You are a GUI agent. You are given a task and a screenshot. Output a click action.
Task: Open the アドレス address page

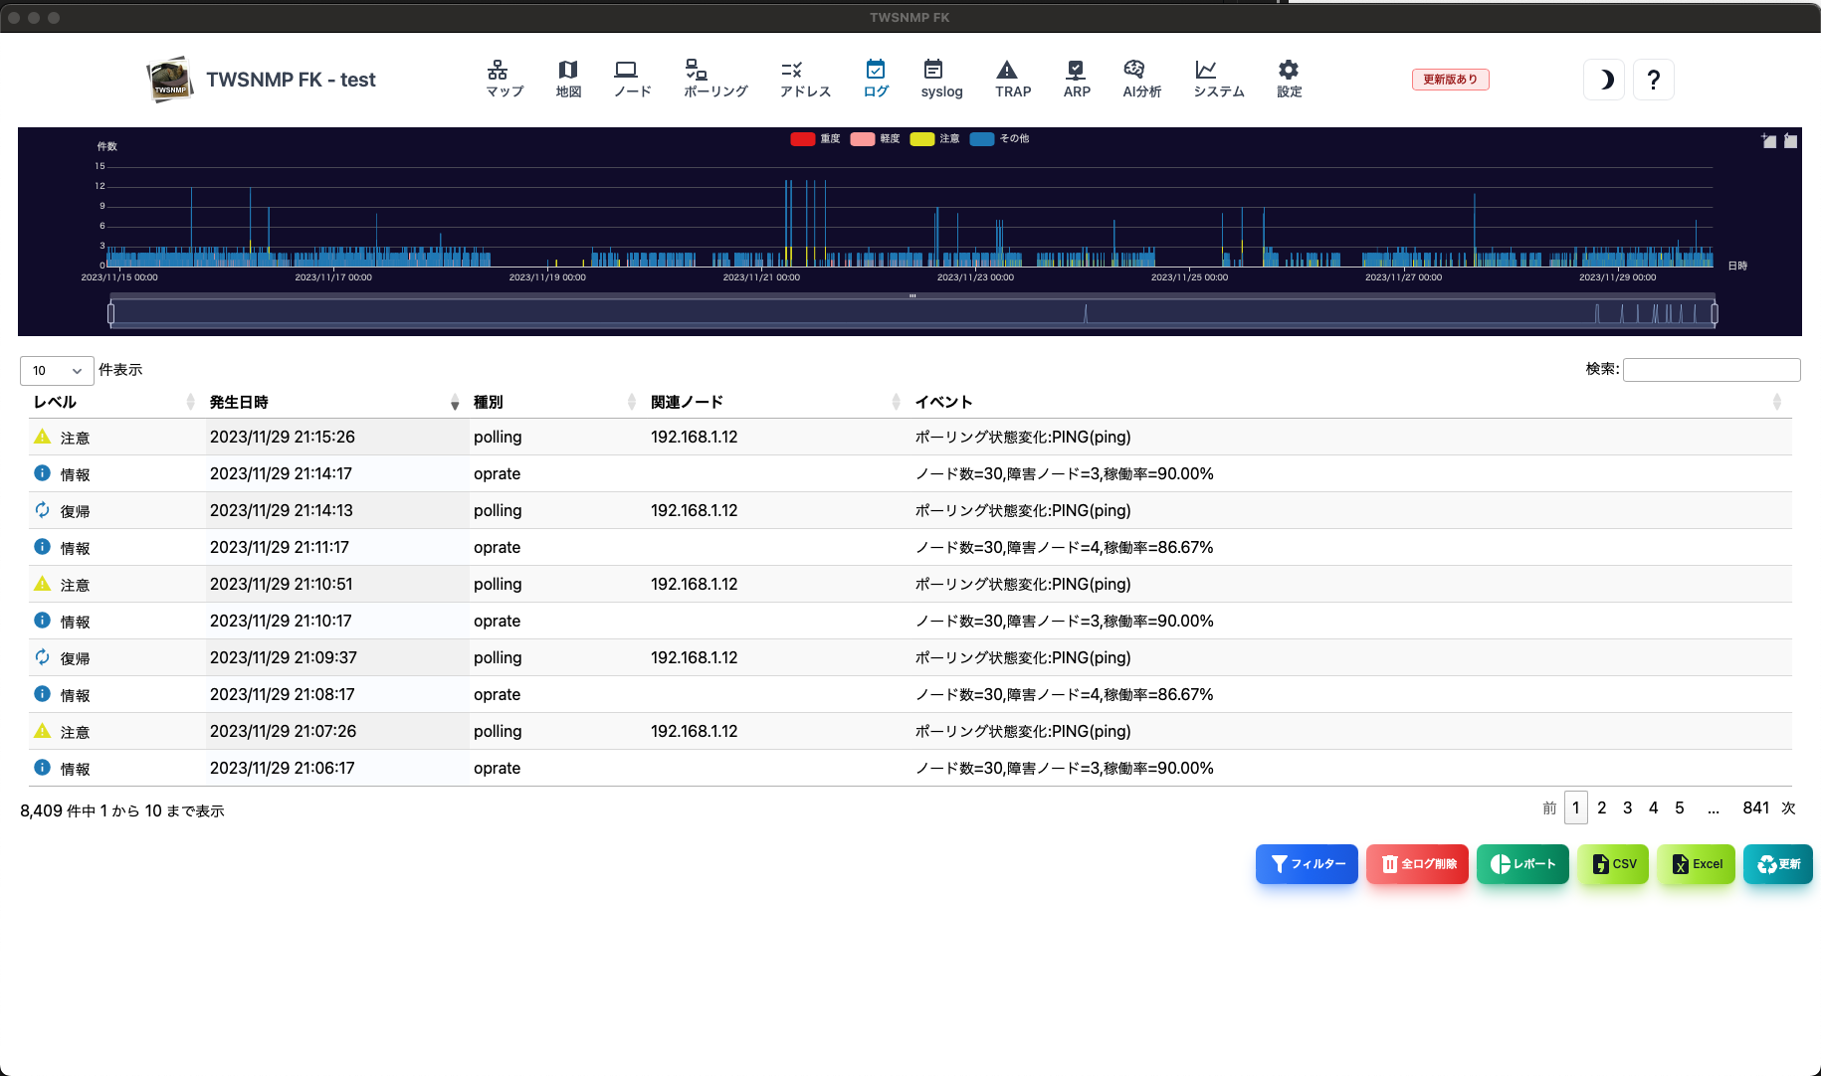pyautogui.click(x=804, y=79)
